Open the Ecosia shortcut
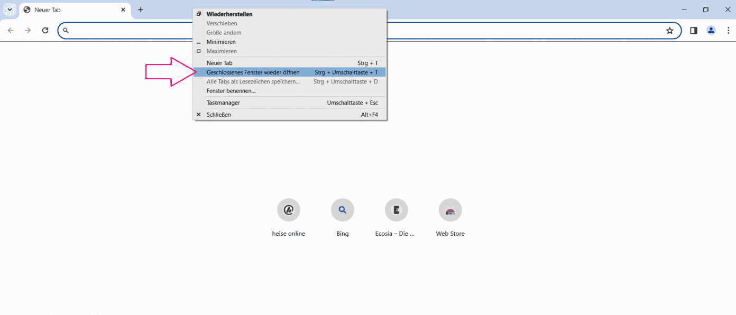Screen dimensions: 736x315 point(396,210)
